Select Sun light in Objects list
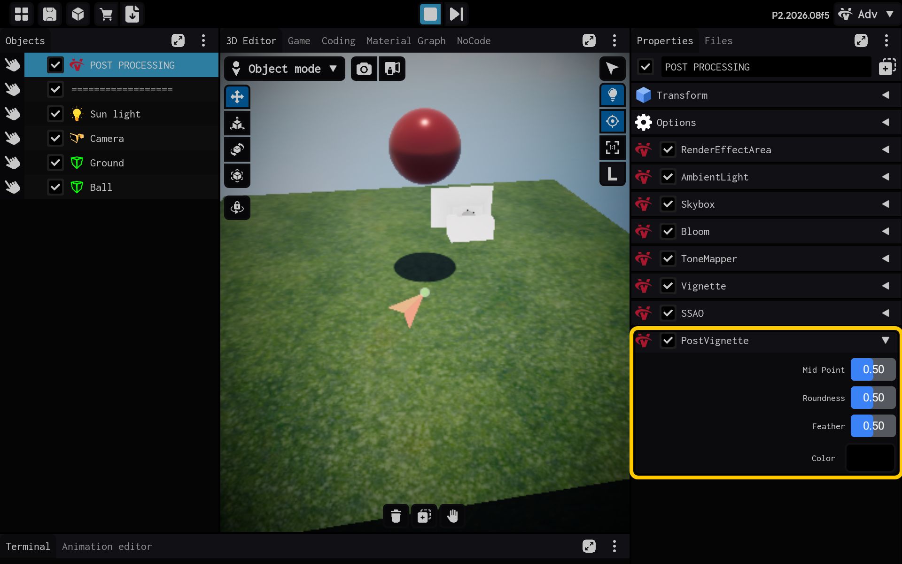This screenshot has width=902, height=564. (x=121, y=114)
